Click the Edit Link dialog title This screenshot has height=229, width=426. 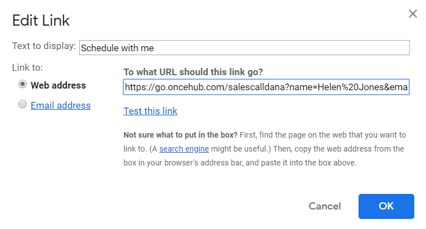41,21
